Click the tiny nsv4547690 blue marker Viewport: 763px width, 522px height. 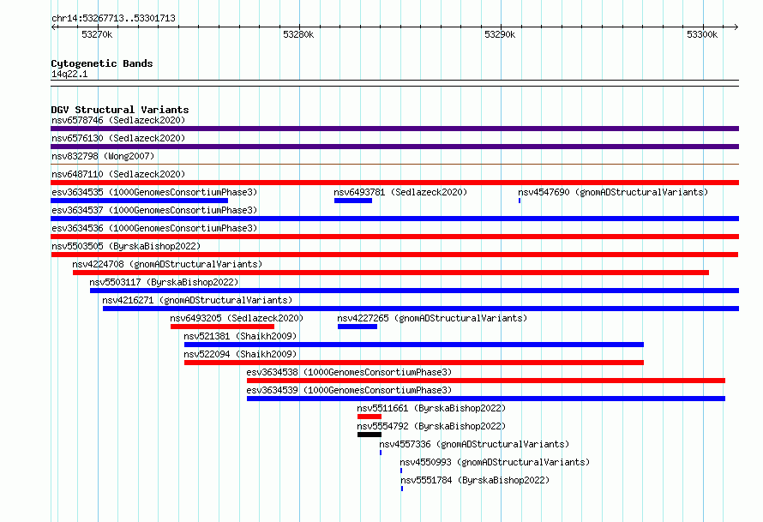click(x=520, y=201)
